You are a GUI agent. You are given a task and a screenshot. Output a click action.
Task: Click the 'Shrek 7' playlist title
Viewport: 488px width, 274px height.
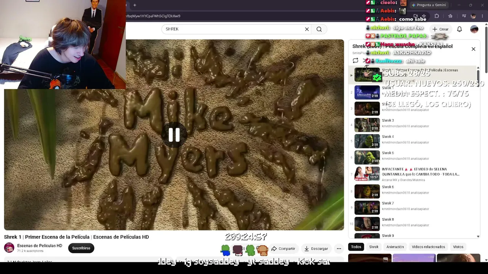tap(388, 204)
